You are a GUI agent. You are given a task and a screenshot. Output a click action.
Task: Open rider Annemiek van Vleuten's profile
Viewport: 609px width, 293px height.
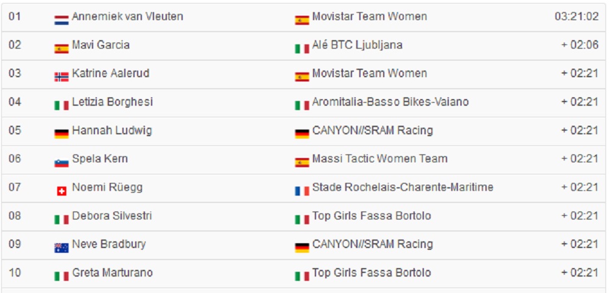[127, 16]
